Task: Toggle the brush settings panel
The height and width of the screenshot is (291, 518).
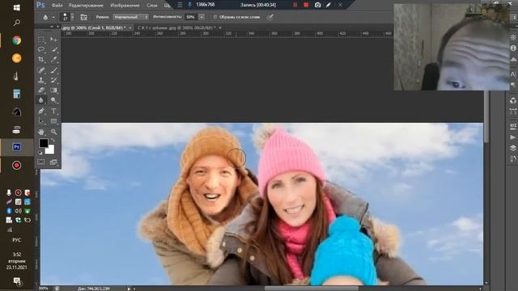Action: [84, 17]
